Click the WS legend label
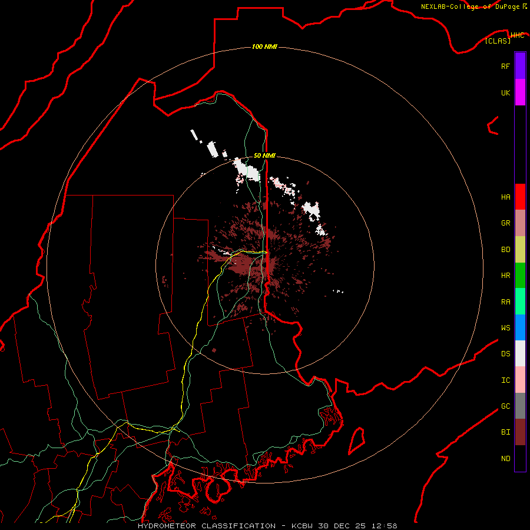Viewport: 530px width, 530px height. (505, 328)
